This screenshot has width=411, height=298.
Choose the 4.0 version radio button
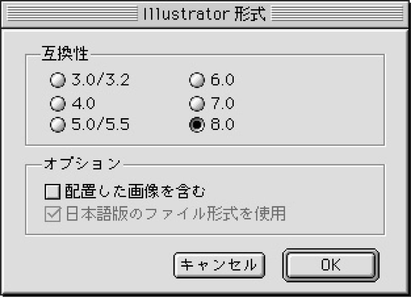(x=58, y=103)
